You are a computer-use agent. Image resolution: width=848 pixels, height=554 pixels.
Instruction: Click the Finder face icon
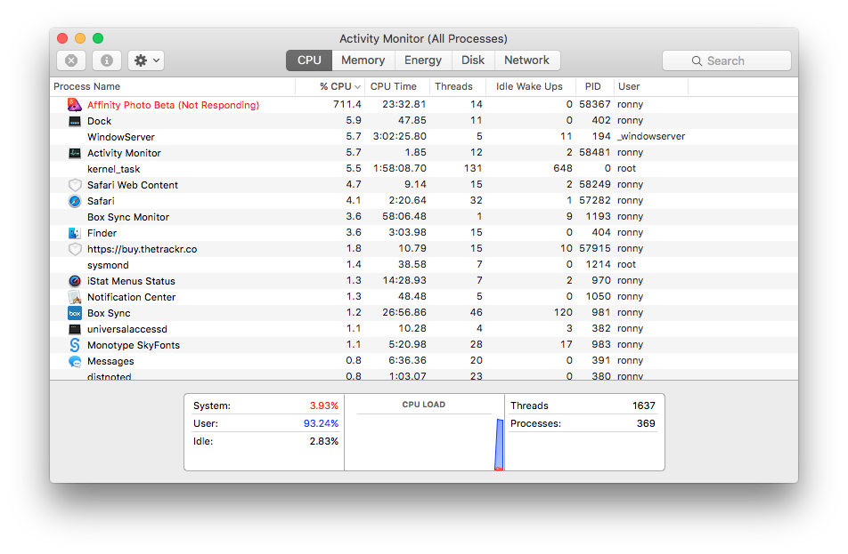click(75, 233)
